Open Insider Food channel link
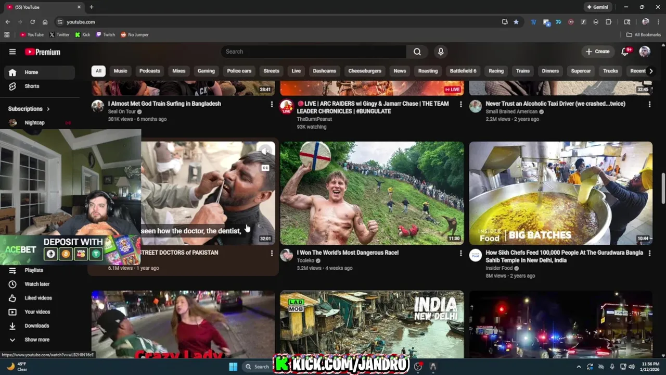The width and height of the screenshot is (666, 375). pyautogui.click(x=499, y=268)
